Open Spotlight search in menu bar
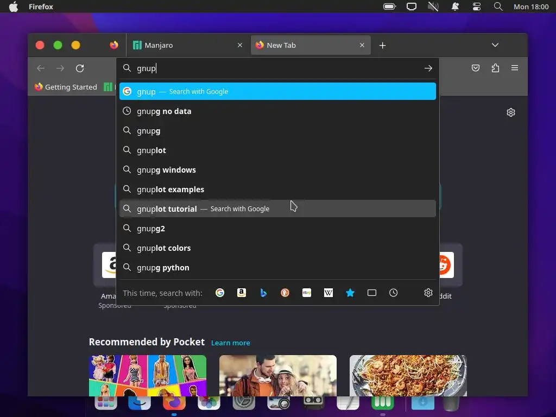The width and height of the screenshot is (556, 417). tap(498, 7)
